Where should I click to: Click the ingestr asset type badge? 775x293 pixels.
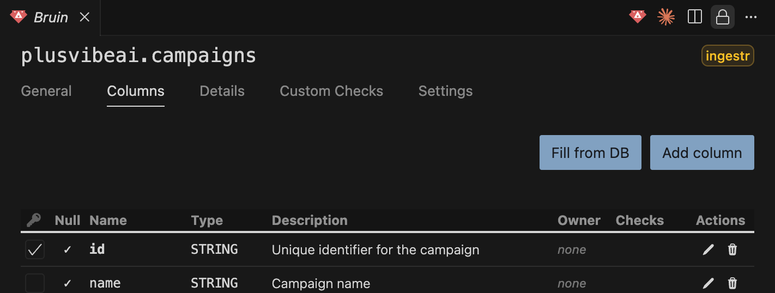coord(728,56)
